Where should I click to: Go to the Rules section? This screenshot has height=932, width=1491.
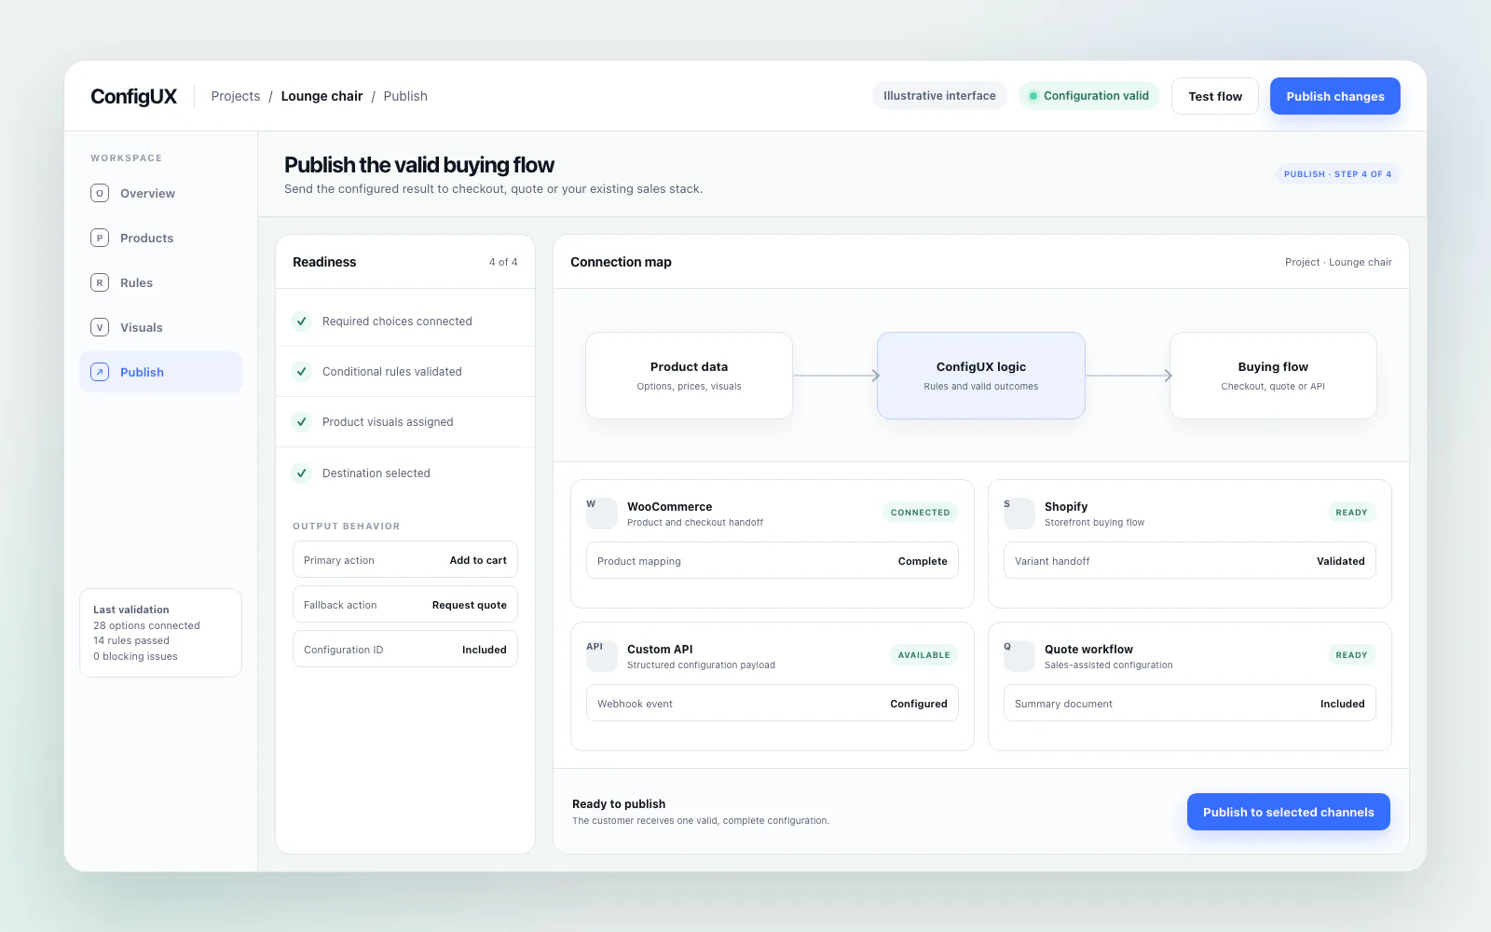[x=160, y=282]
